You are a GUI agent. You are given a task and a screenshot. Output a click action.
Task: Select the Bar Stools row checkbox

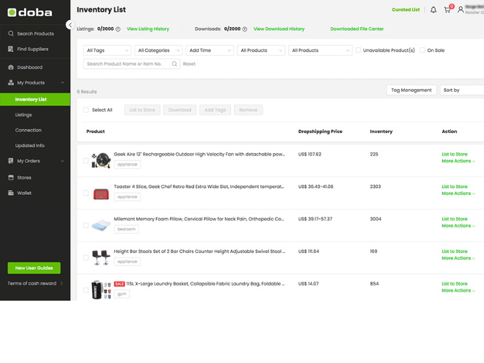tap(86, 258)
